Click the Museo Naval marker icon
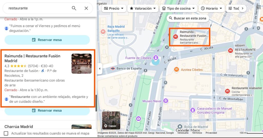Image resolution: width=263 pixels, height=138 pixels. click(165, 101)
